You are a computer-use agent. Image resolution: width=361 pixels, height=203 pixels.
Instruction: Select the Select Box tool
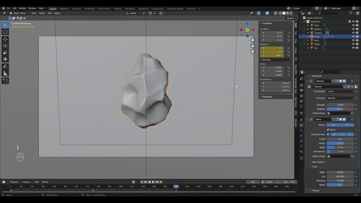tap(5, 25)
